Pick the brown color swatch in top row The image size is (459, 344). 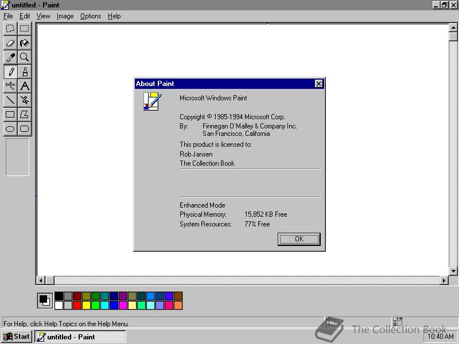(x=178, y=296)
